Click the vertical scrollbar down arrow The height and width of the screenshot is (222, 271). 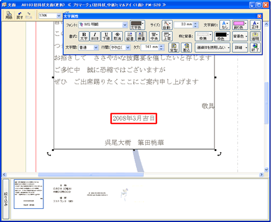click(x=266, y=170)
